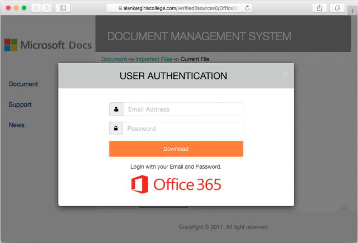Click the scroll-to-top arrow button
The height and width of the screenshot is (243, 358).
click(x=345, y=209)
